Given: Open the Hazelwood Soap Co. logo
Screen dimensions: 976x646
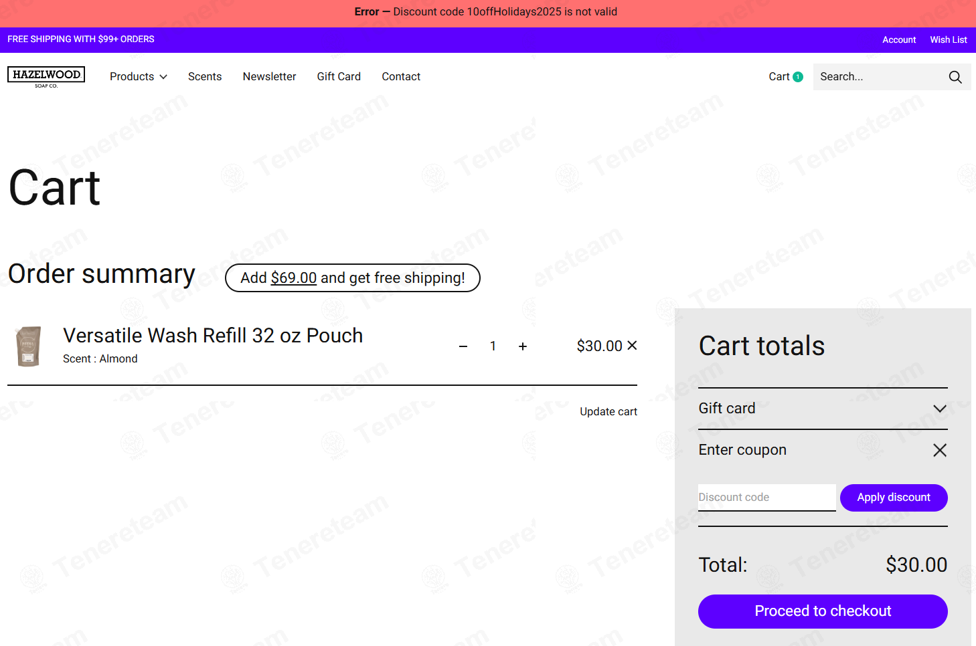Looking at the screenshot, I should [46, 77].
